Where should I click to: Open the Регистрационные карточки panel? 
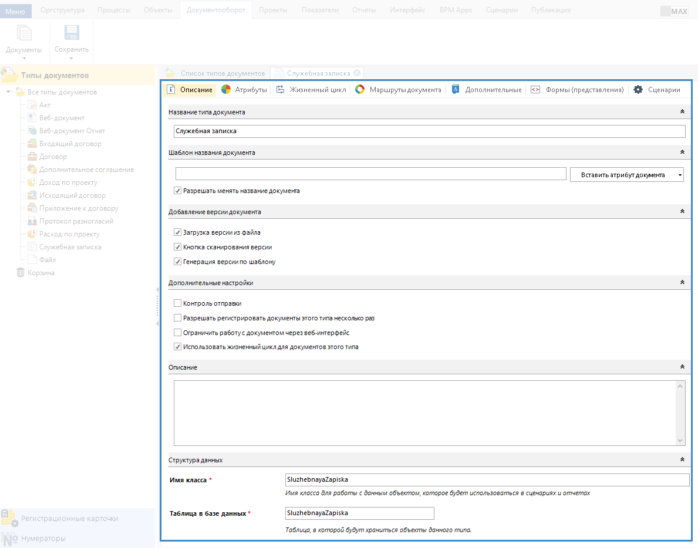coord(69,519)
